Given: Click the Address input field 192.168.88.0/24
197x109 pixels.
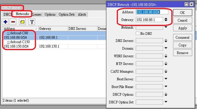Looking at the screenshot, I should pyautogui.click(x=152, y=12).
